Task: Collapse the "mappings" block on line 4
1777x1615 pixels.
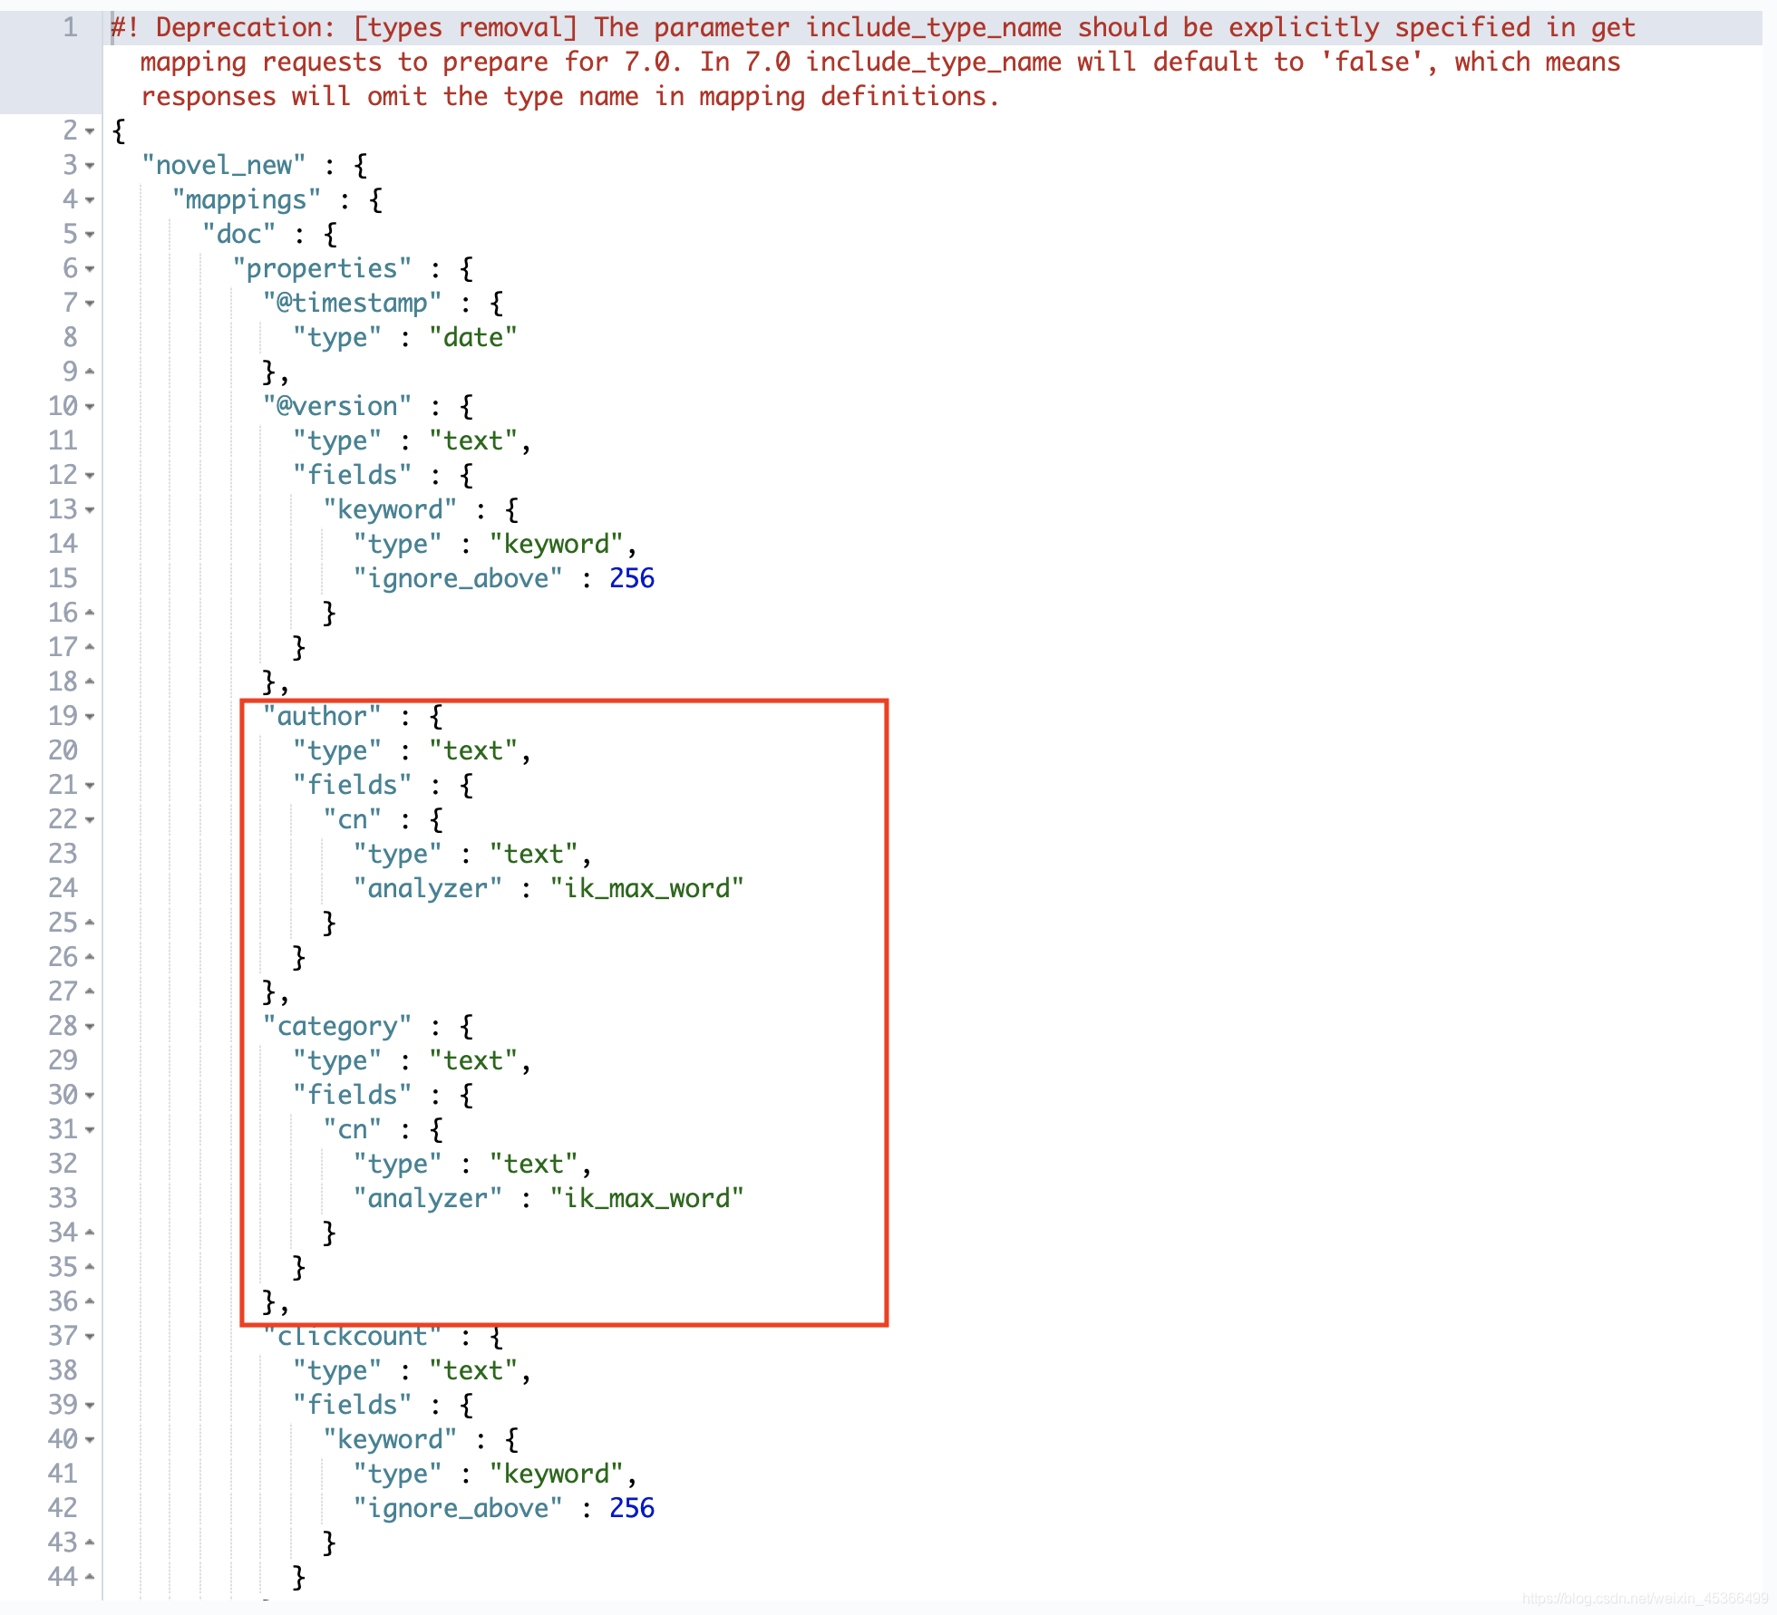Action: (90, 200)
